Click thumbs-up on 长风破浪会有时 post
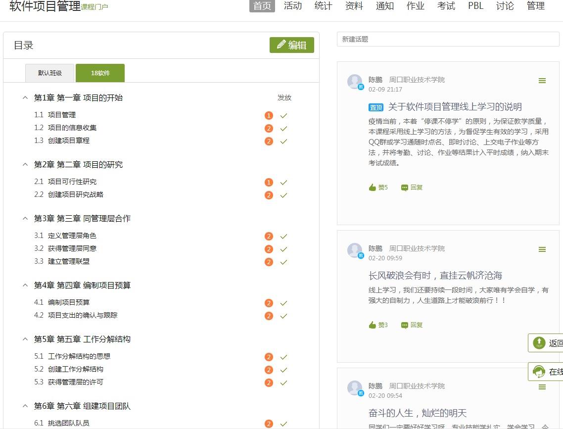 tap(378, 325)
